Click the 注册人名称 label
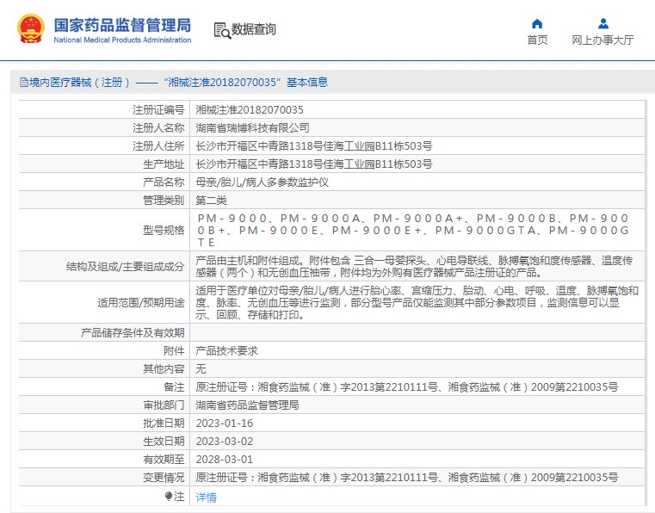 coord(158,128)
